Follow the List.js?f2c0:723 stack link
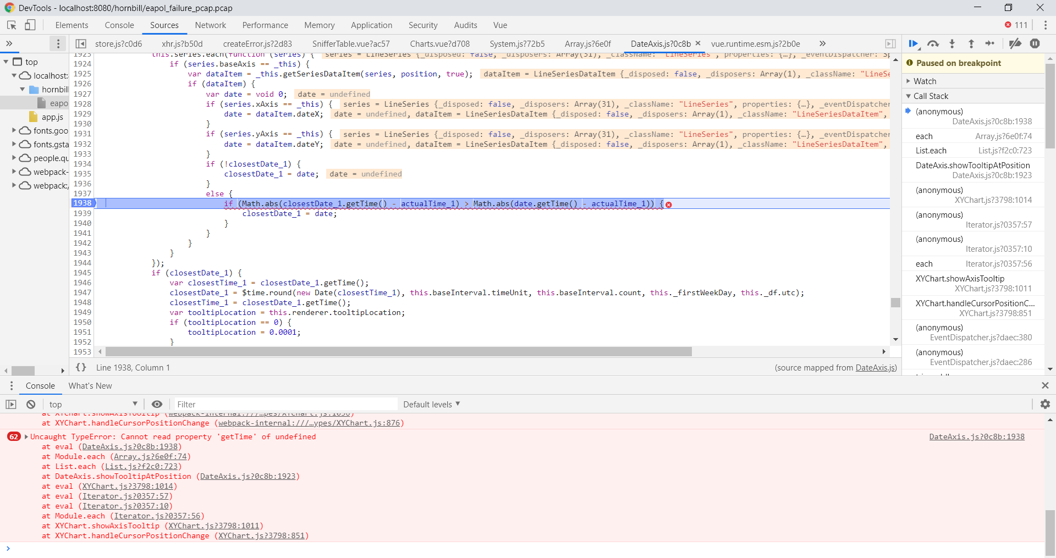Screen dimensions: 1056x558 pos(141,466)
